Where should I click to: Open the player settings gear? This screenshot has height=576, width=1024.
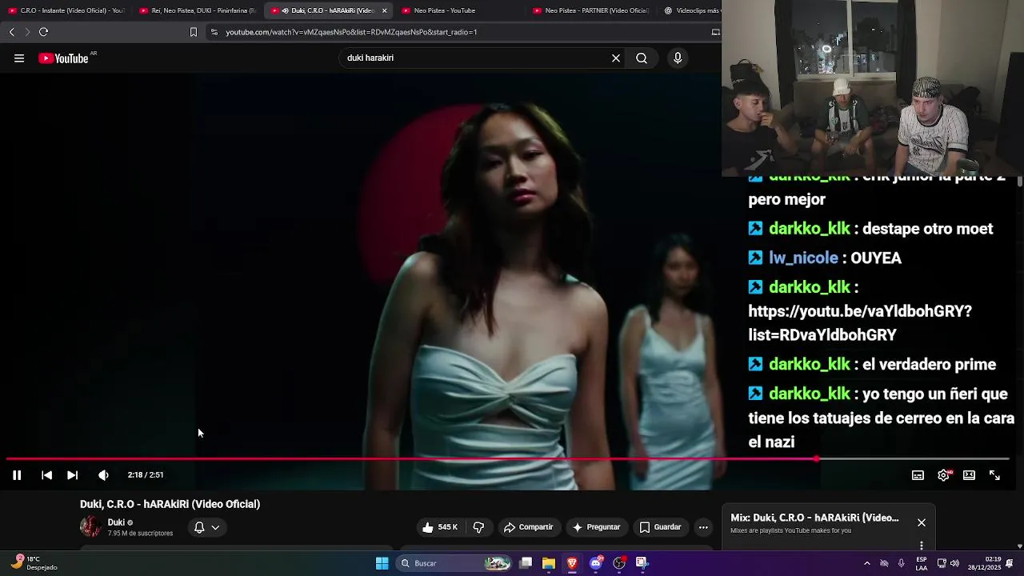(943, 475)
